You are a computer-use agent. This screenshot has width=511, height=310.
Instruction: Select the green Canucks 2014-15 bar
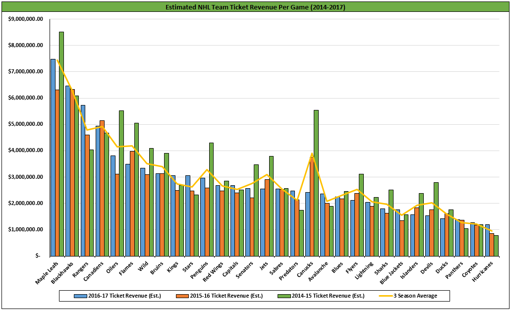pyautogui.click(x=316, y=183)
